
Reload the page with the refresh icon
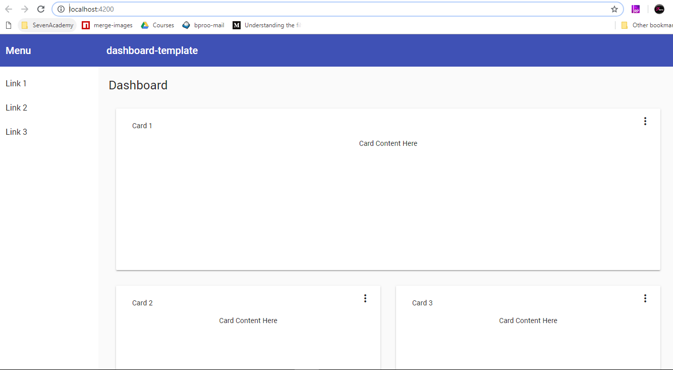coord(41,9)
